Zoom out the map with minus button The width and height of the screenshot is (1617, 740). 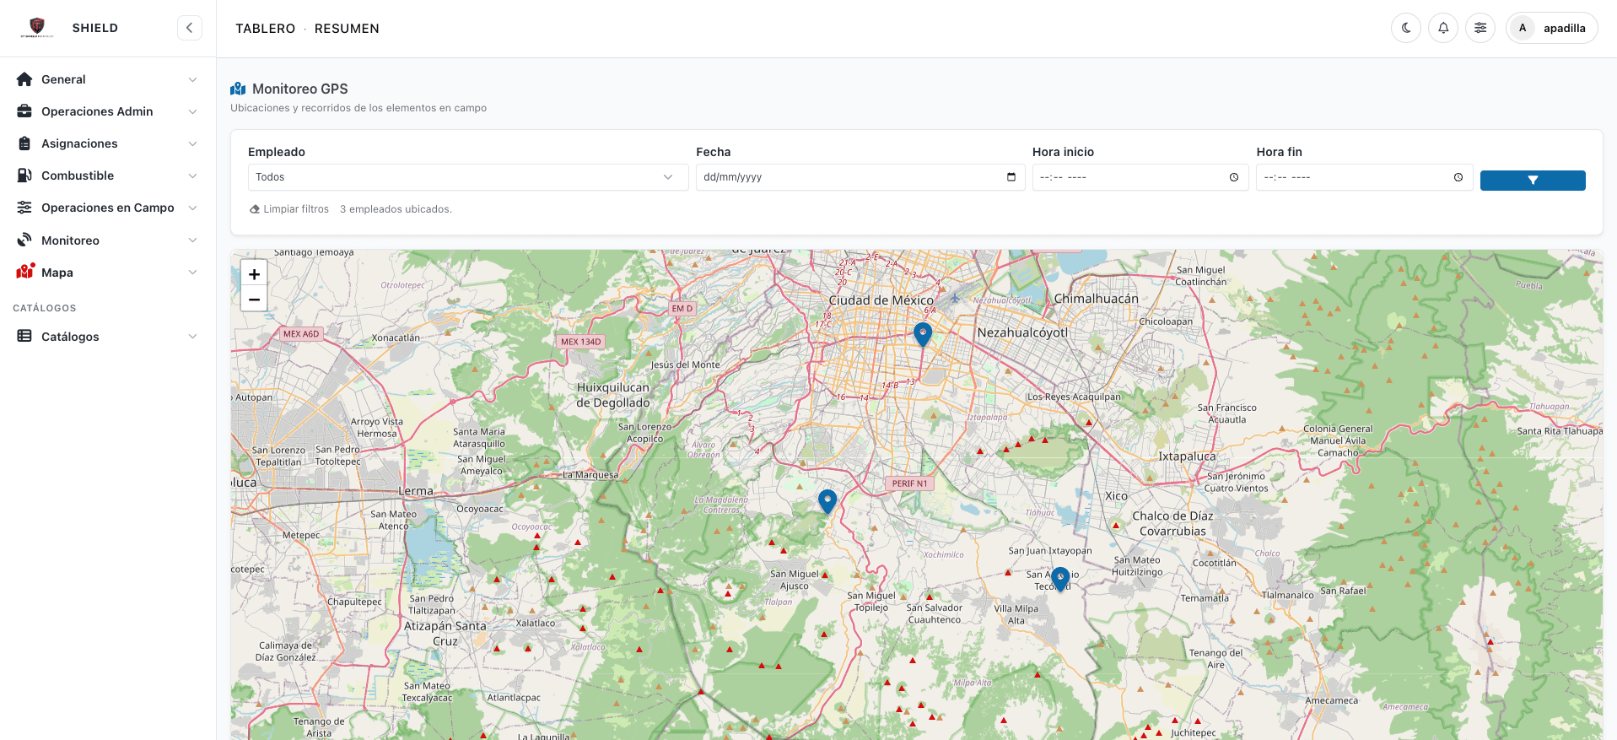click(x=254, y=299)
